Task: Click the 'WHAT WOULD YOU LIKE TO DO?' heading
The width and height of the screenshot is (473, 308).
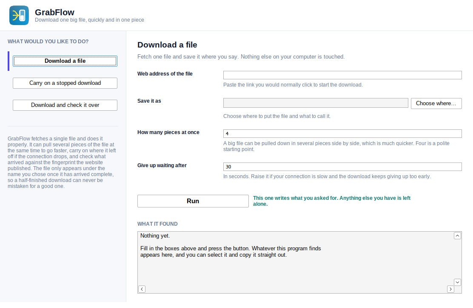Action: click(x=48, y=42)
